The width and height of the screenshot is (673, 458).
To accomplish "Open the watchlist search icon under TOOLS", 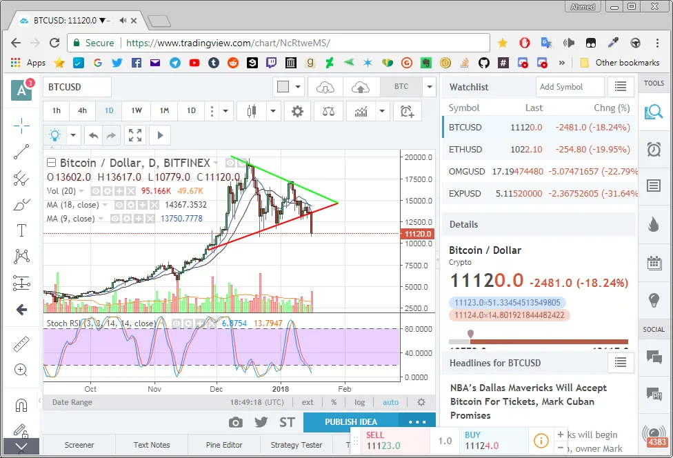I will tap(654, 112).
